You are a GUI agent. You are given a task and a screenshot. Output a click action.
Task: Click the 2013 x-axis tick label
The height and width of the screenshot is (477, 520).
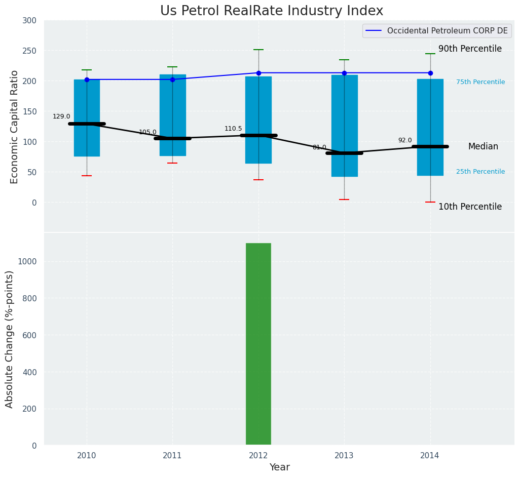tap(344, 456)
